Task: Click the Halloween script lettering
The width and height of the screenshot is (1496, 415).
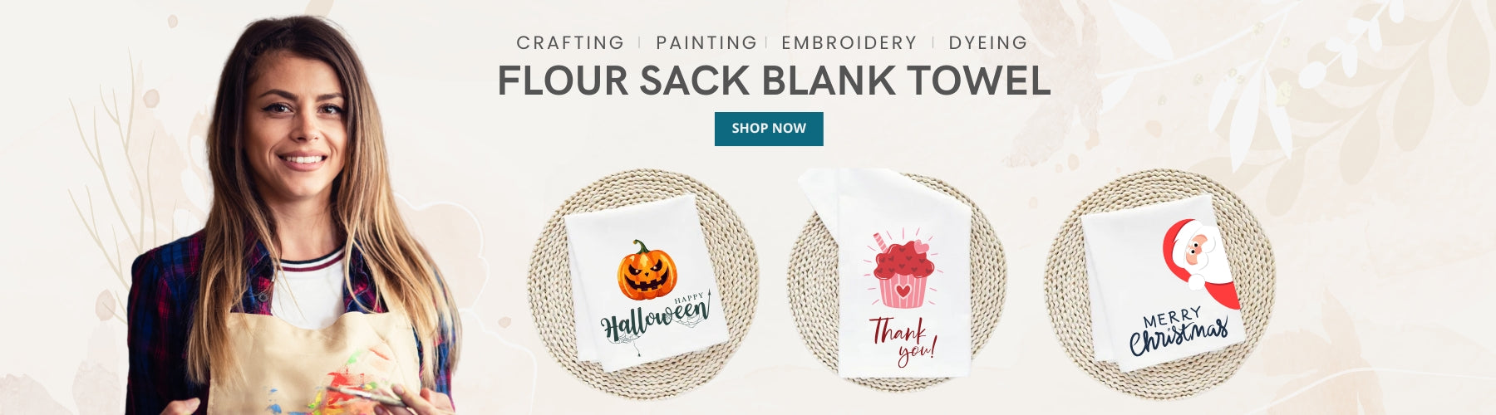Action: coord(656,320)
